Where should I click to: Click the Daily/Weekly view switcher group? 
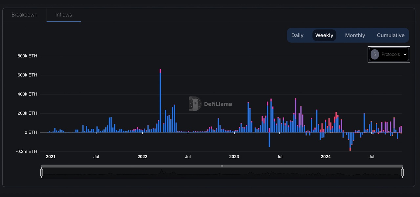click(x=348, y=35)
